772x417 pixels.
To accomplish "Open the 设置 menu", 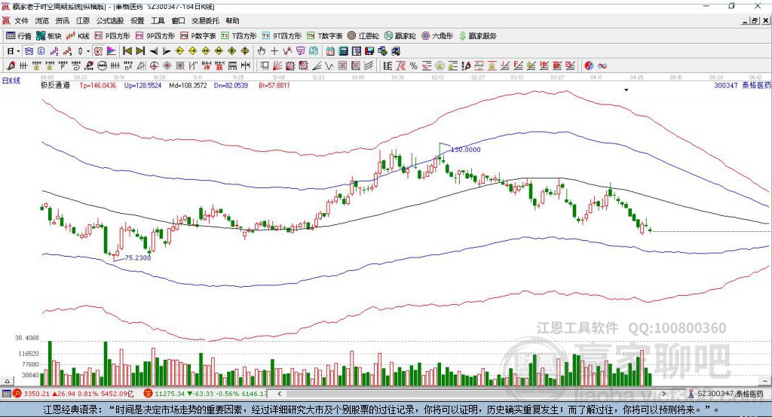I will pos(137,20).
